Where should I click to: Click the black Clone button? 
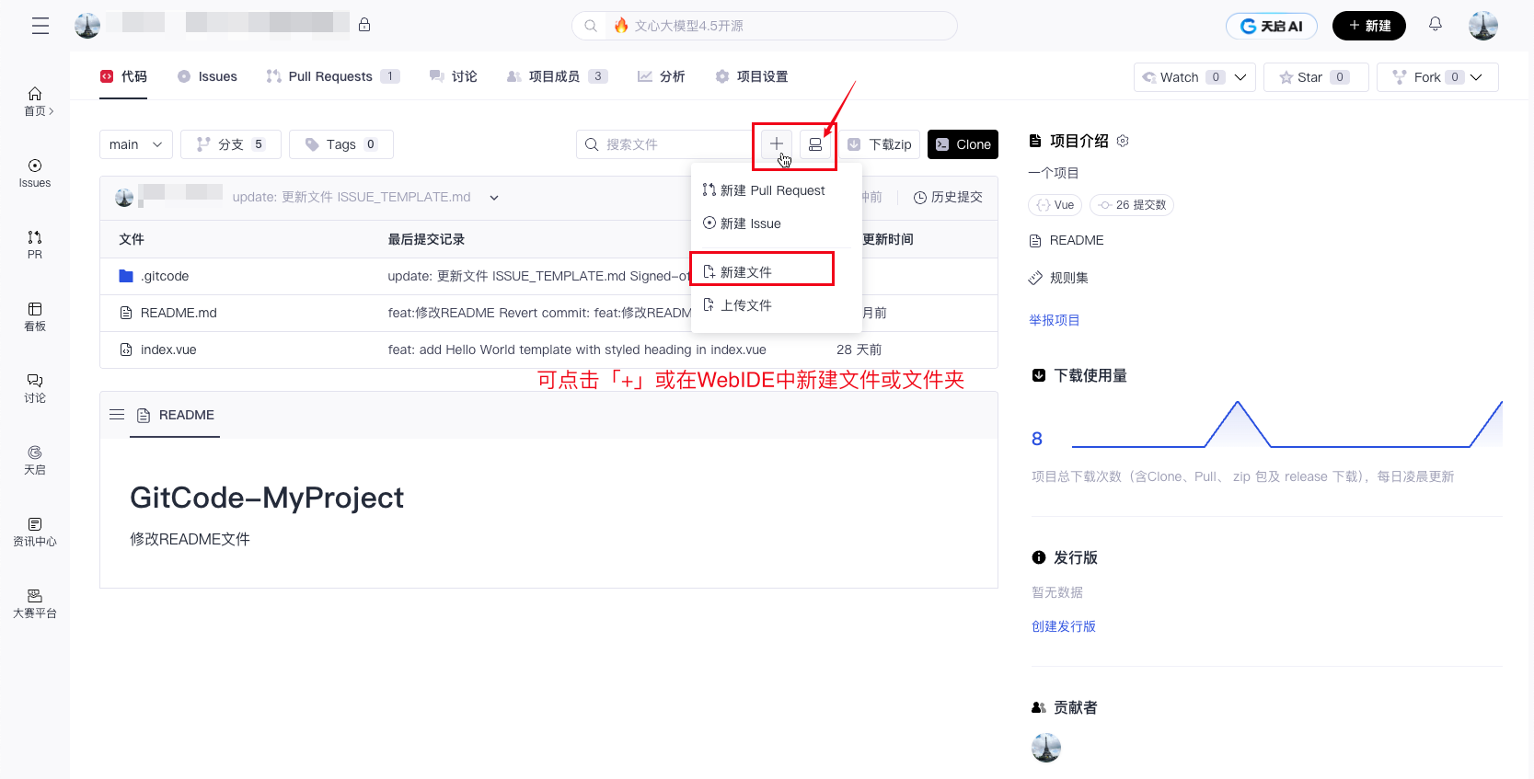pyautogui.click(x=963, y=144)
